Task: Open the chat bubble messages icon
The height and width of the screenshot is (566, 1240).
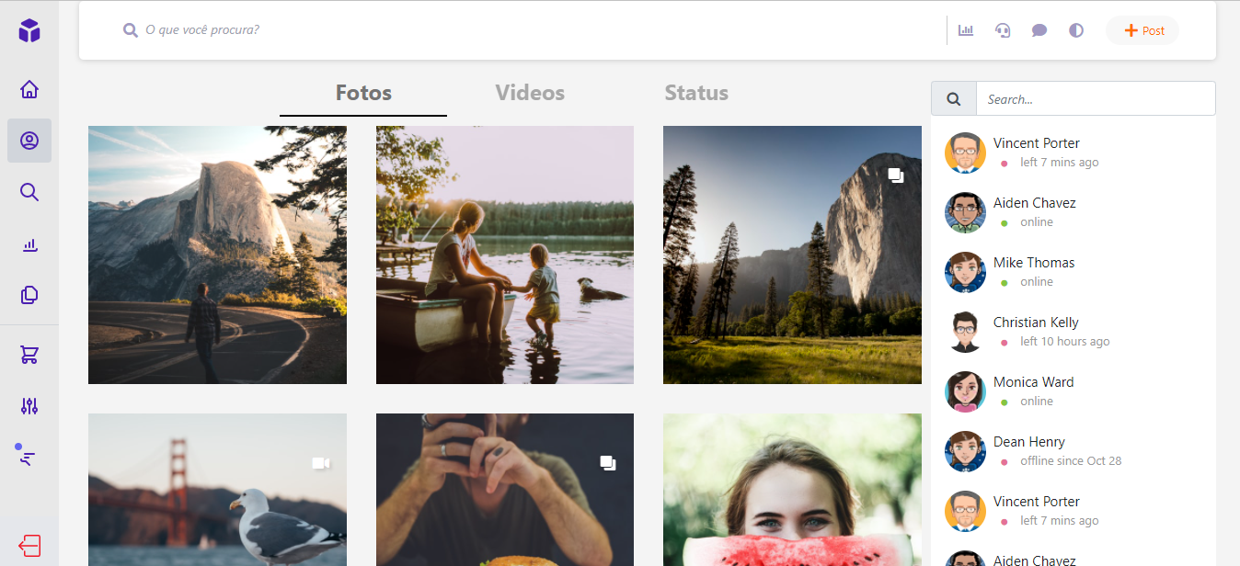Action: 1039,30
